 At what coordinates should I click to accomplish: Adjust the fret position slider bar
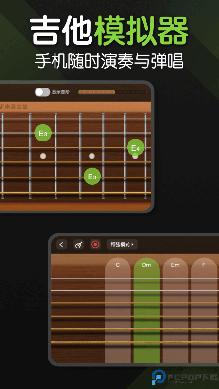pyautogui.click(x=112, y=92)
